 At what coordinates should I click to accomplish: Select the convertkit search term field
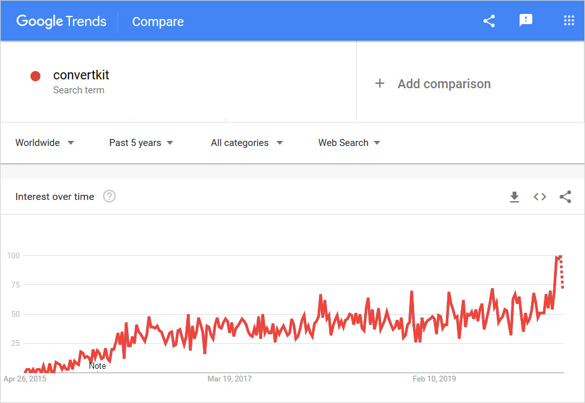click(x=81, y=75)
